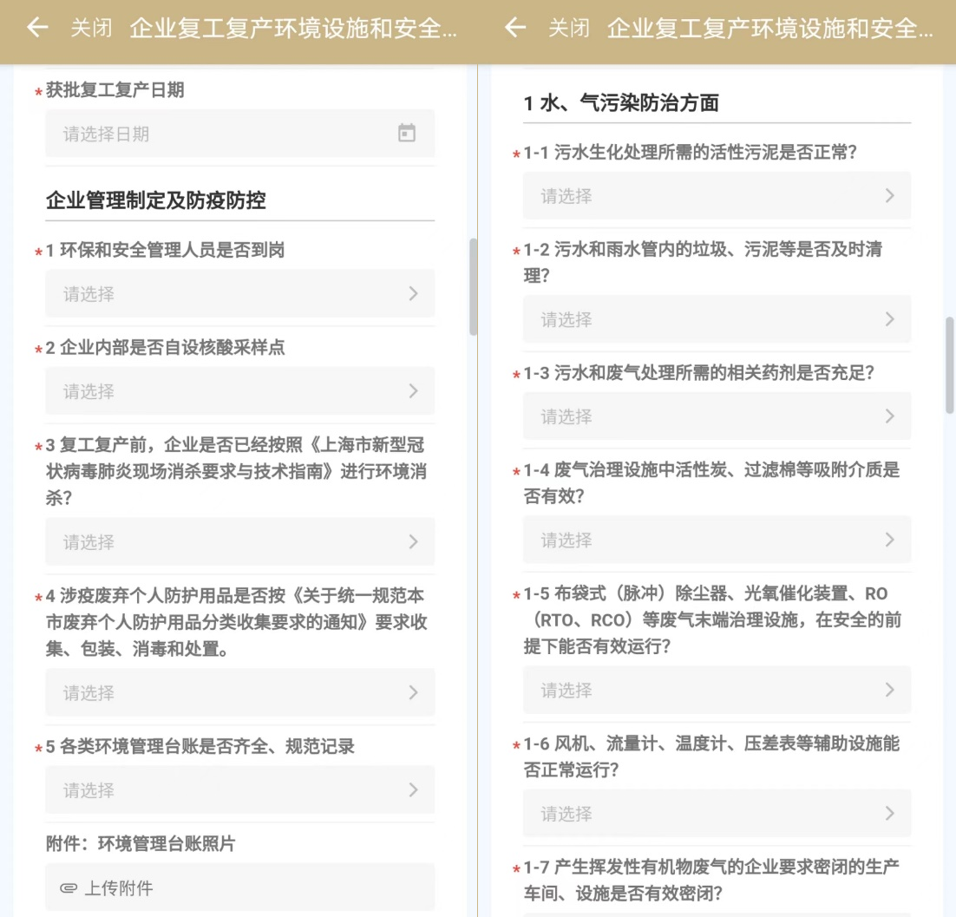The image size is (956, 917).
Task: Open dropdown for question 3 on 环境消杀
Action: 239,541
